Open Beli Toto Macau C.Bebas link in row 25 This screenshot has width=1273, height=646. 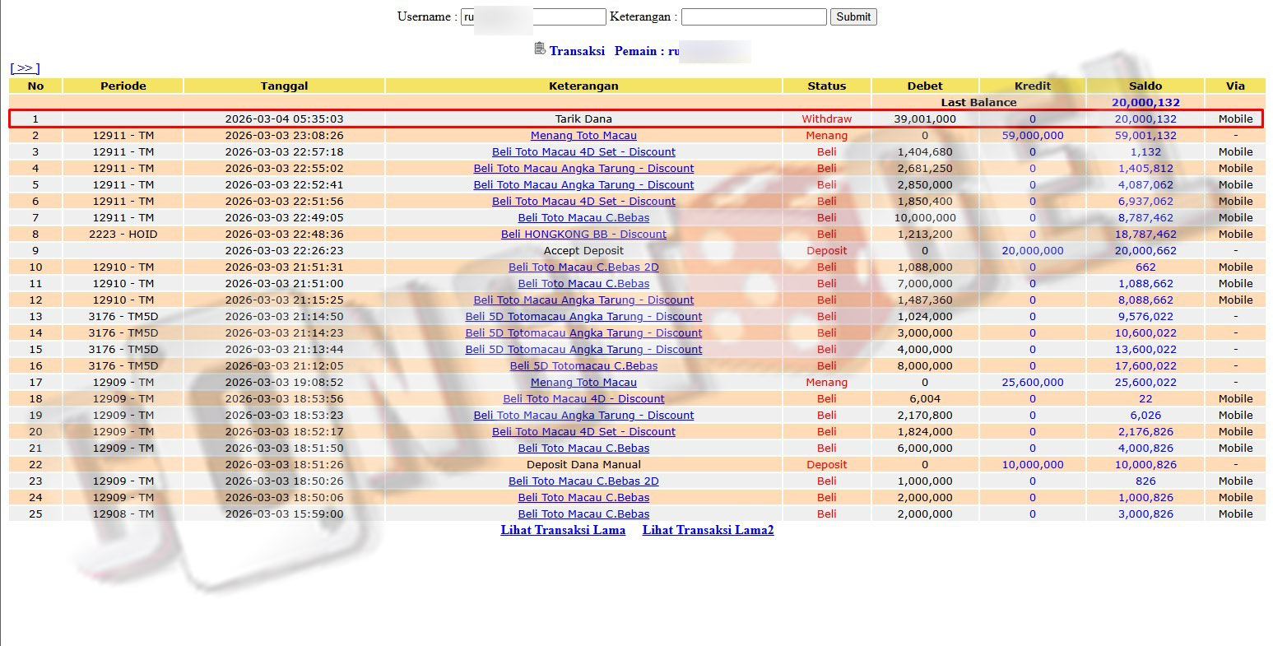(583, 514)
